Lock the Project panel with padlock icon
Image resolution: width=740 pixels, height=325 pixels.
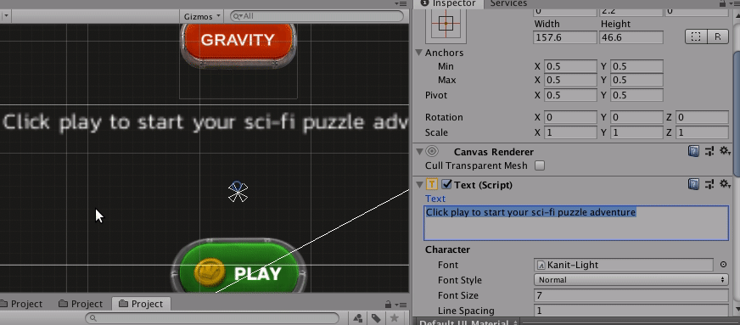coord(388,305)
